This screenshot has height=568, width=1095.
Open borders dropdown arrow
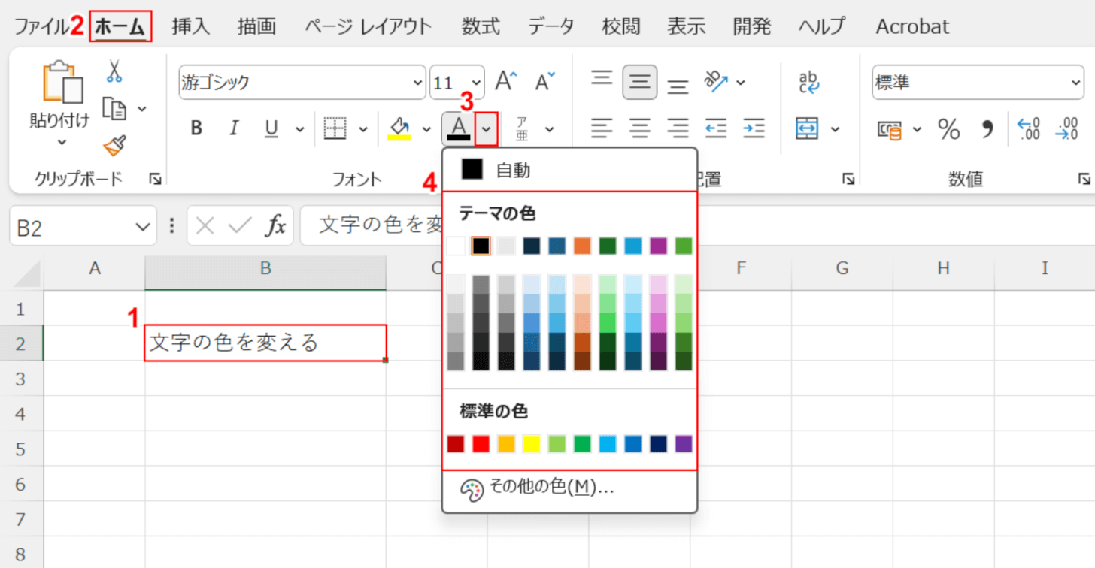coord(364,129)
